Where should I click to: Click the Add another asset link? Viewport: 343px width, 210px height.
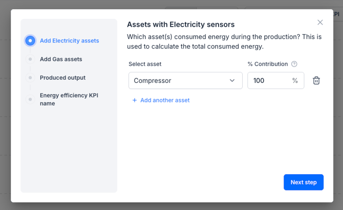(x=164, y=100)
